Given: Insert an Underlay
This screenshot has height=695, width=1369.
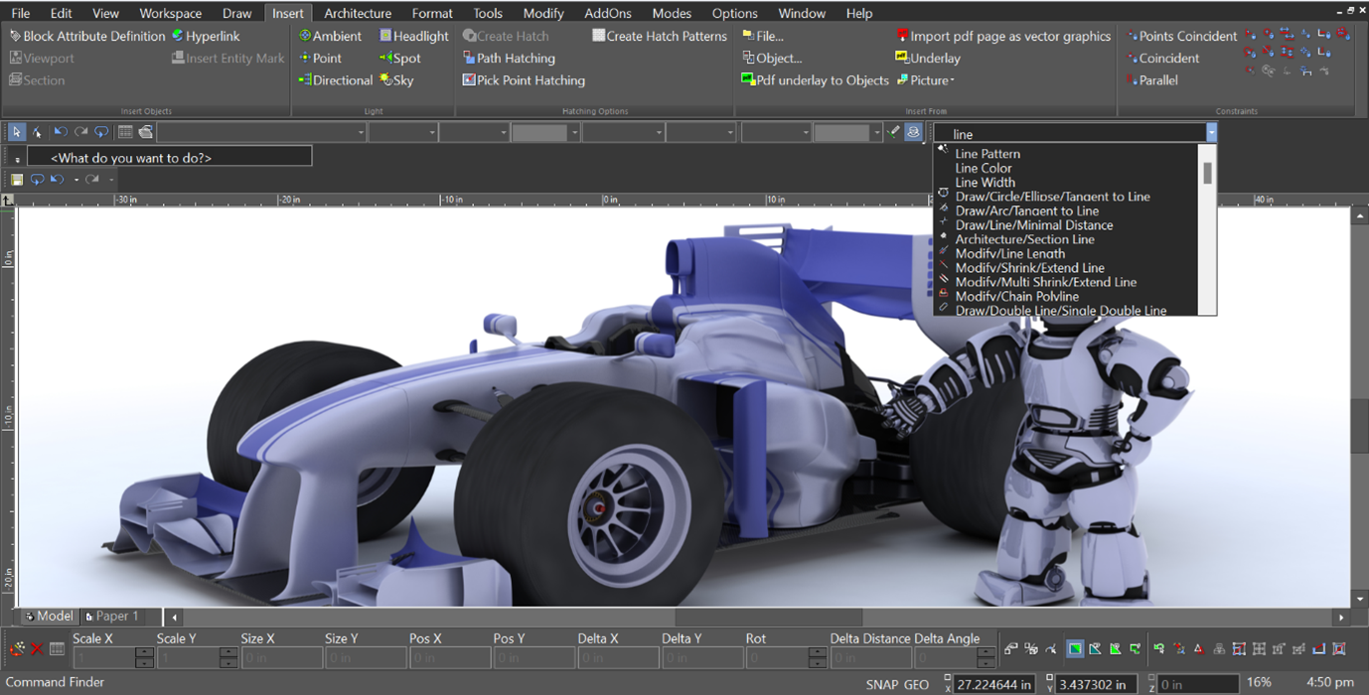Looking at the screenshot, I should pyautogui.click(x=928, y=58).
